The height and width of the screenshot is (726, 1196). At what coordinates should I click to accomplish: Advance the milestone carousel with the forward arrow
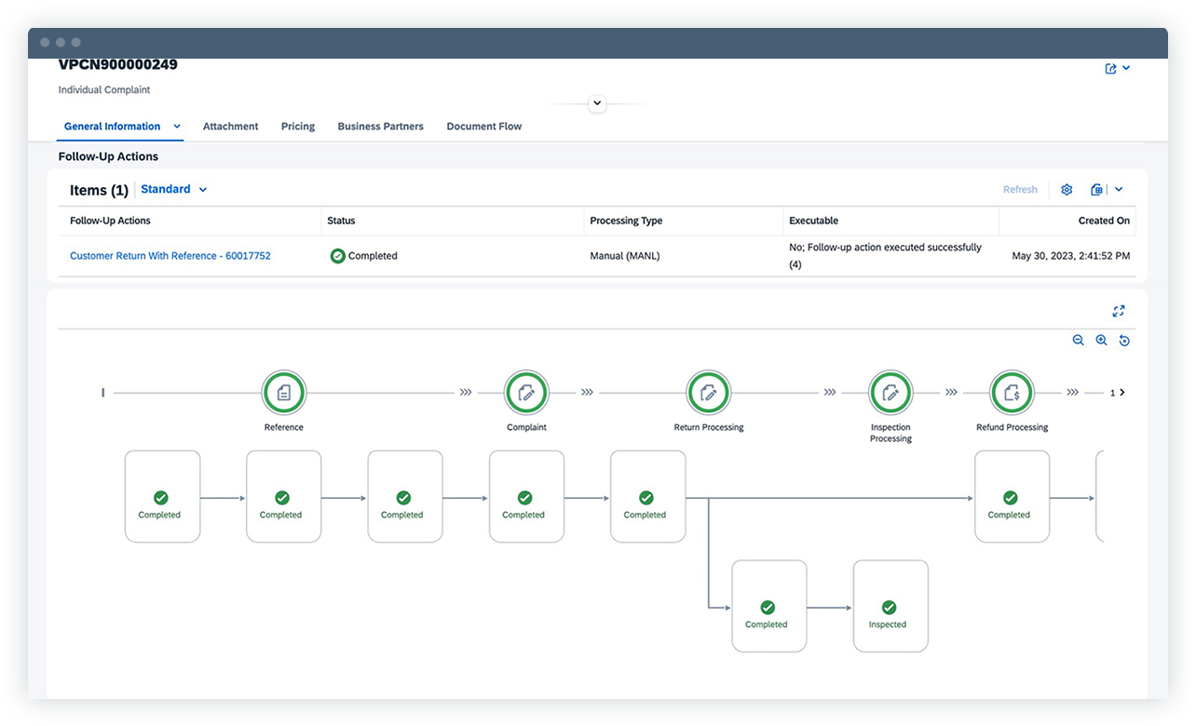point(1122,392)
